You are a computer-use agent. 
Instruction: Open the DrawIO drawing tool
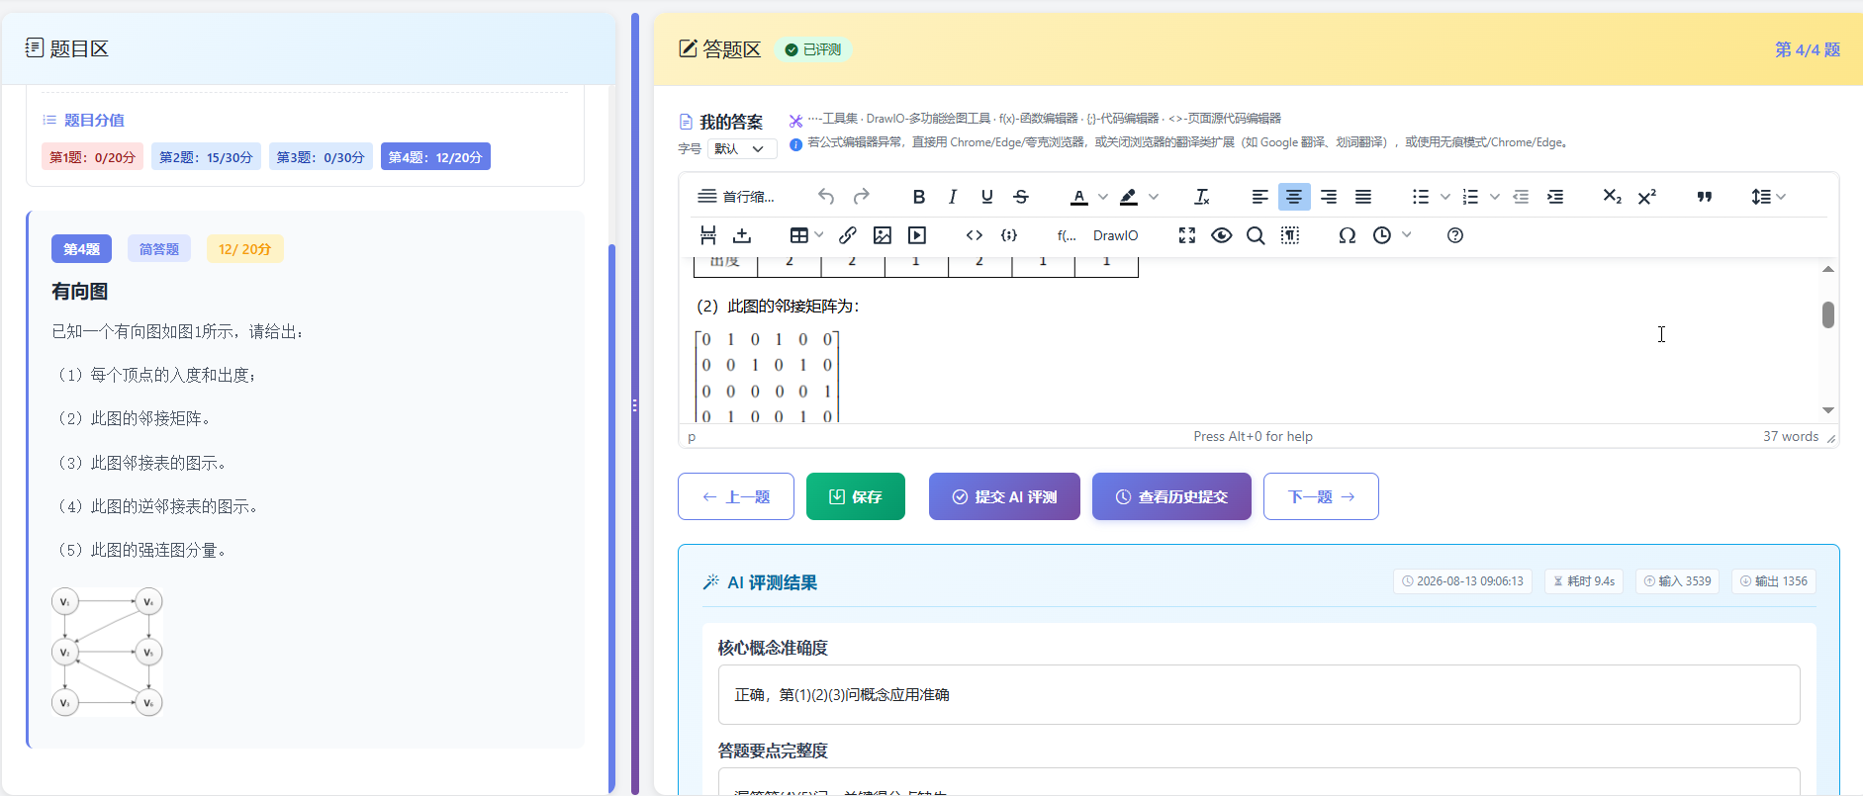pos(1115,235)
